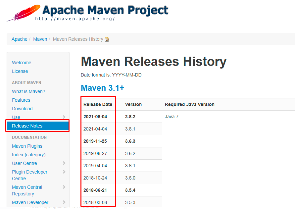Image resolution: width=295 pixels, height=209 pixels.
Task: Open the License sidebar link
Action: [x=20, y=71]
